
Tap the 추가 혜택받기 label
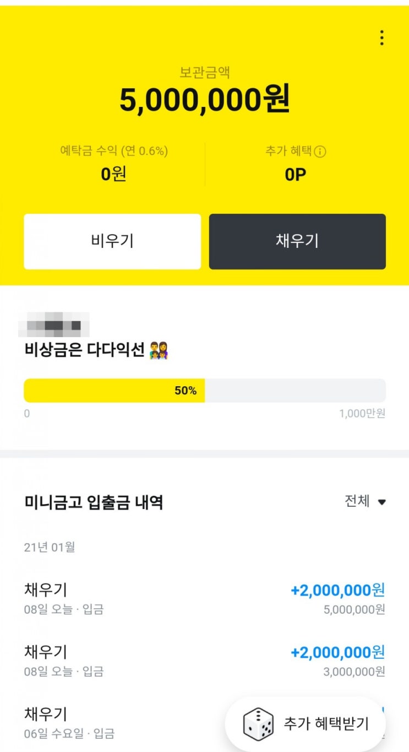click(x=326, y=724)
